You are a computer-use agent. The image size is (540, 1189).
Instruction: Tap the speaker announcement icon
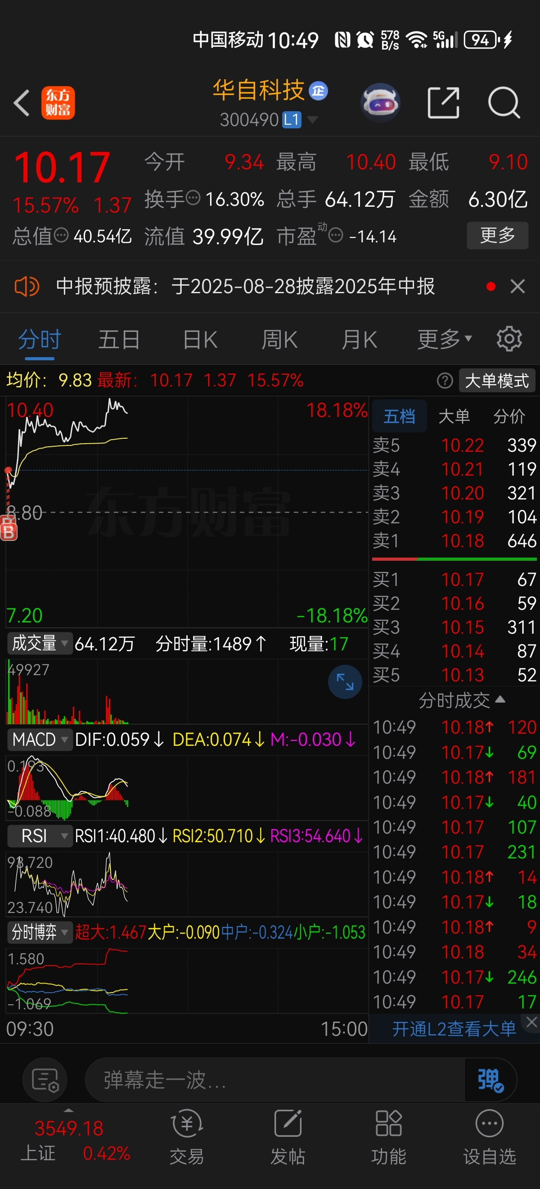point(27,286)
